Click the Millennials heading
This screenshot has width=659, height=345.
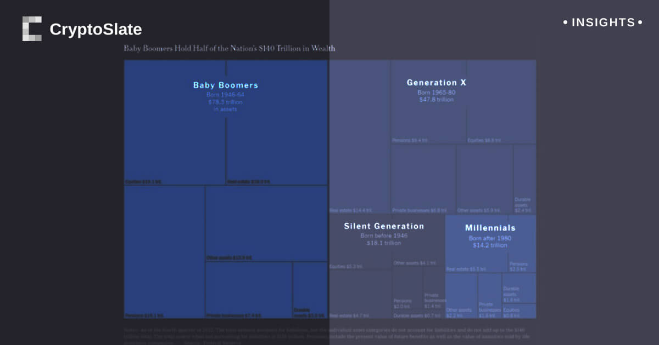pyautogui.click(x=490, y=228)
